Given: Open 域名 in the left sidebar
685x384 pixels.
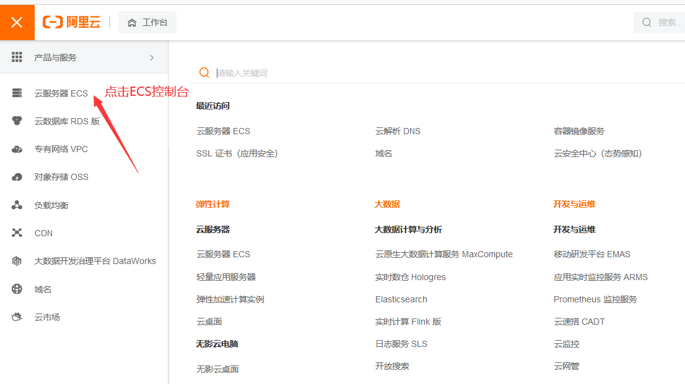Looking at the screenshot, I should point(43,289).
